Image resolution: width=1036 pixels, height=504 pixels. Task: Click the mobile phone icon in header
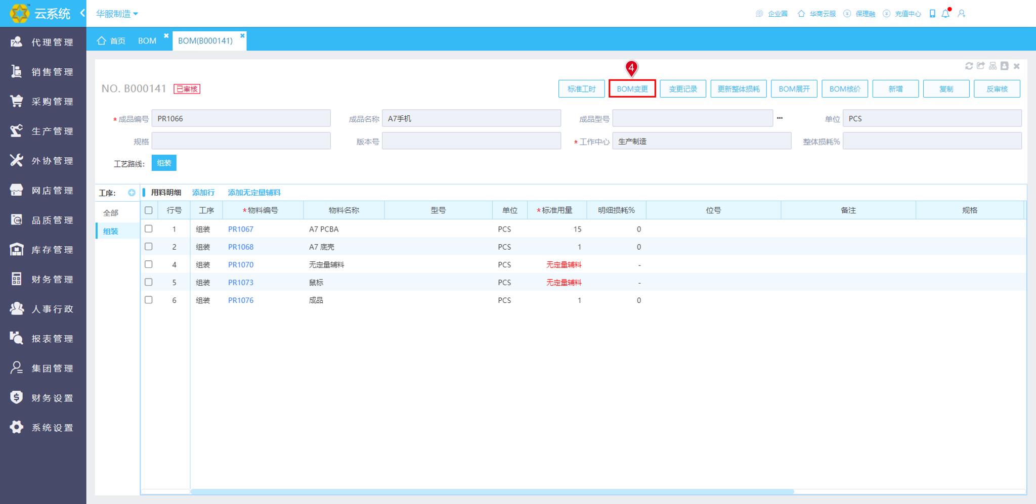pyautogui.click(x=932, y=14)
